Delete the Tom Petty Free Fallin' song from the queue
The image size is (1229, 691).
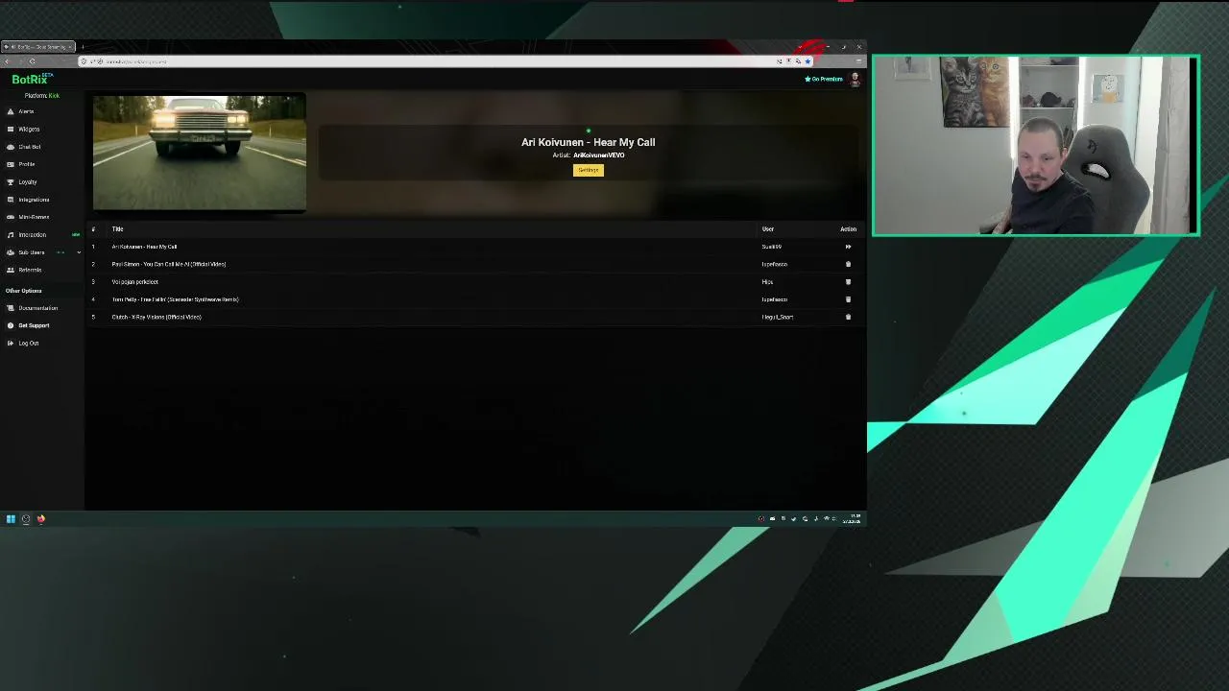tap(848, 299)
